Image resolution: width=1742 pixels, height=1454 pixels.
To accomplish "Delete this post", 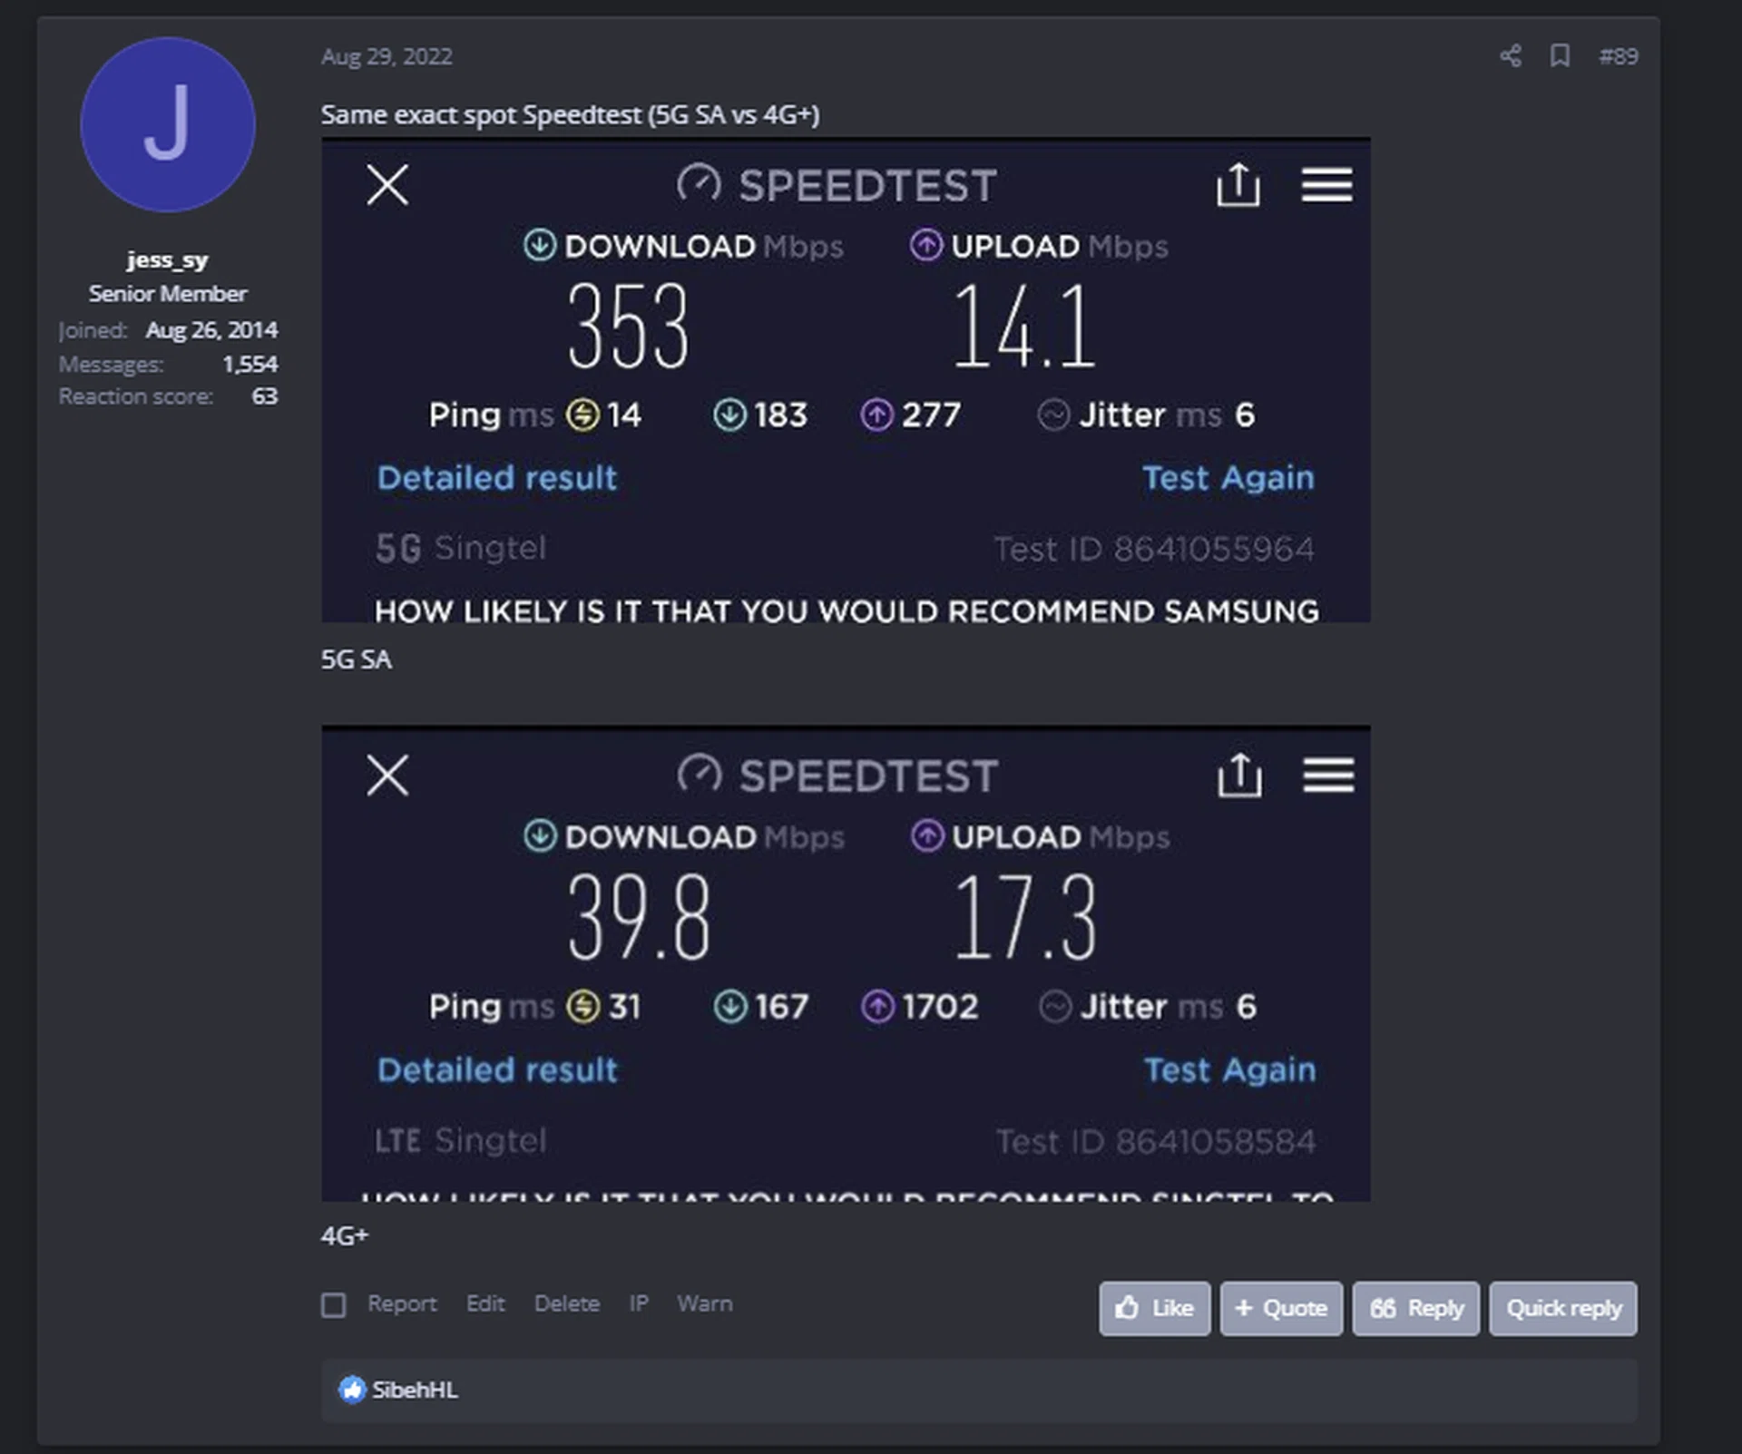I will coord(567,1304).
